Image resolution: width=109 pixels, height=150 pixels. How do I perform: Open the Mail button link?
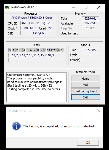pyautogui.click(x=86, y=85)
